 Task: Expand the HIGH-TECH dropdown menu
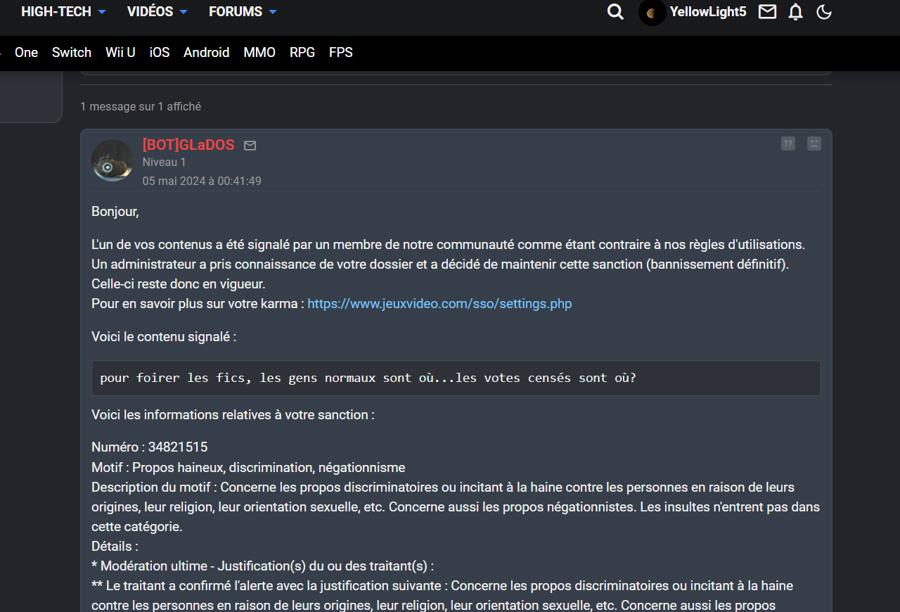coord(64,12)
